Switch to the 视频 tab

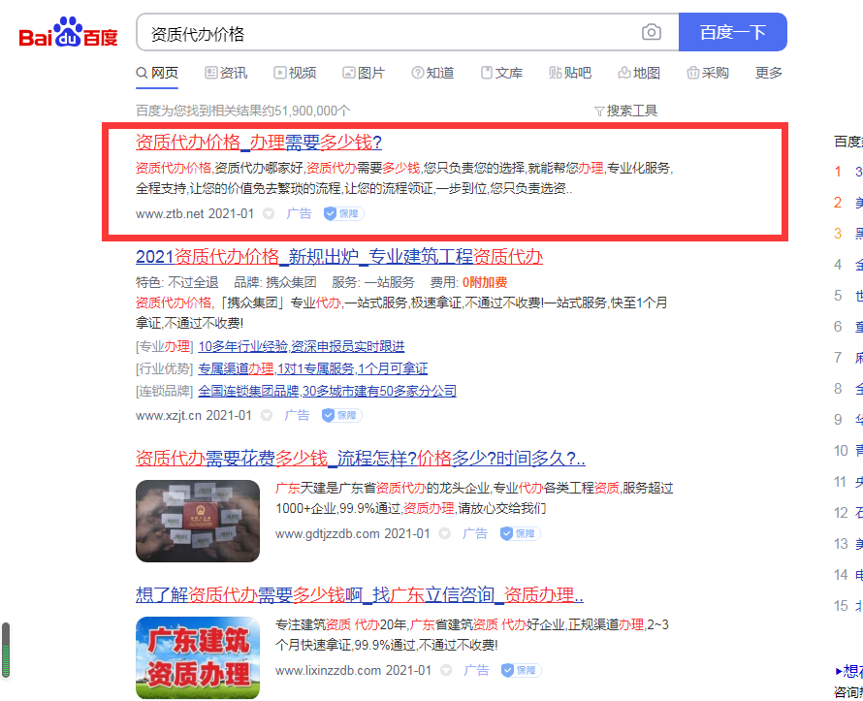tap(295, 73)
